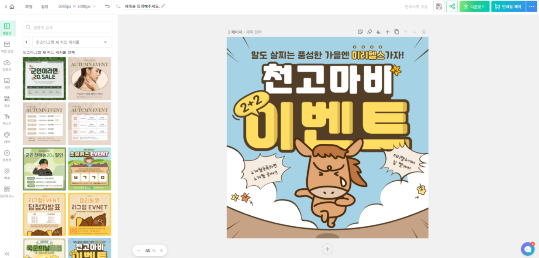Delete the page with trash icon
The width and height of the screenshot is (539, 258).
coord(424,32)
